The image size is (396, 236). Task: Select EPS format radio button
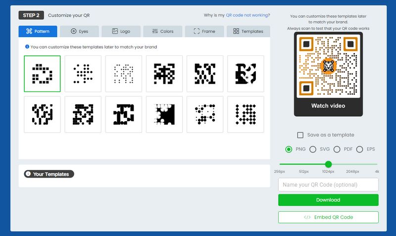pos(360,149)
